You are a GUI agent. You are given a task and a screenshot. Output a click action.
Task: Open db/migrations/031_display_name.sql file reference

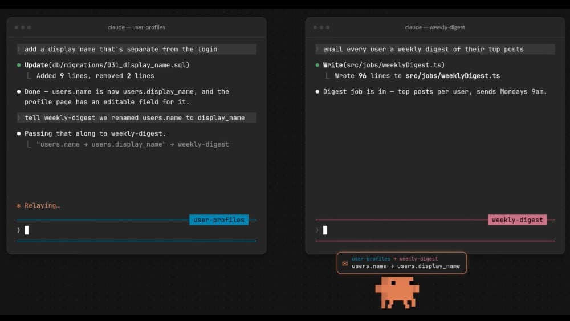coord(119,65)
